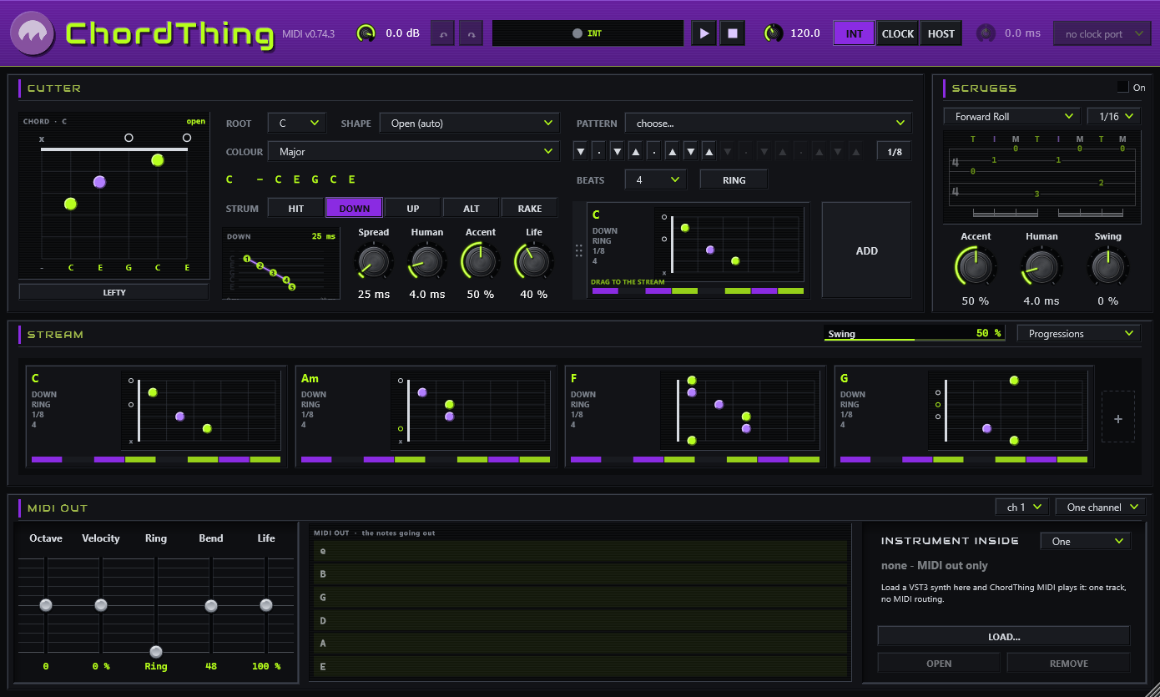
Task: Open the ROOT note dropdown
Action: [297, 123]
